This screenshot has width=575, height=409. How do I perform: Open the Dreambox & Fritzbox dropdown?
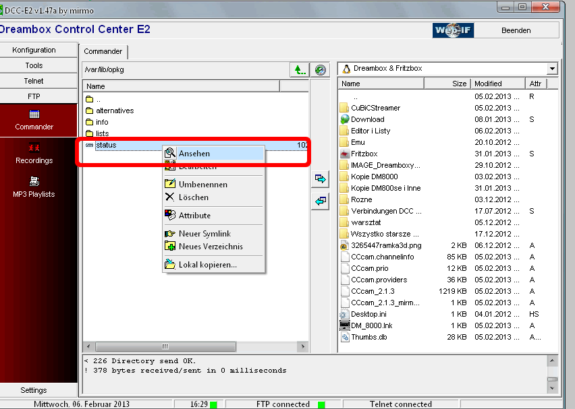[x=552, y=69]
